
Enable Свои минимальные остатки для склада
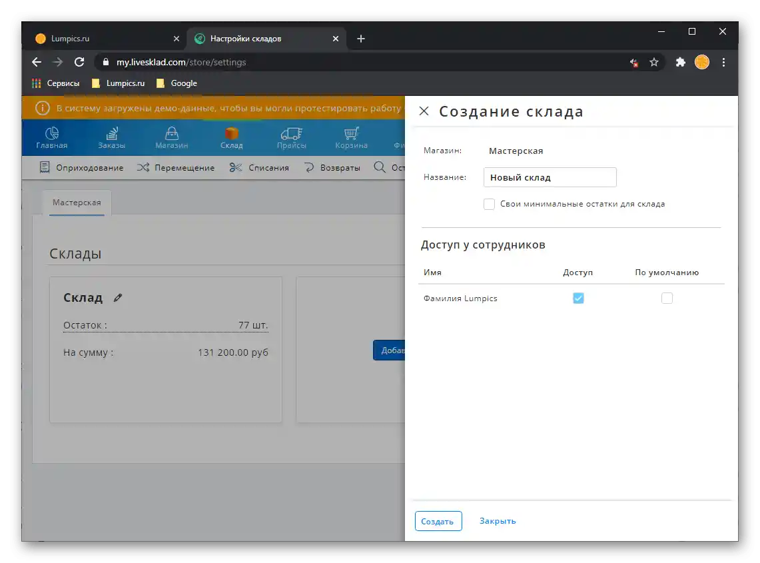coord(489,204)
